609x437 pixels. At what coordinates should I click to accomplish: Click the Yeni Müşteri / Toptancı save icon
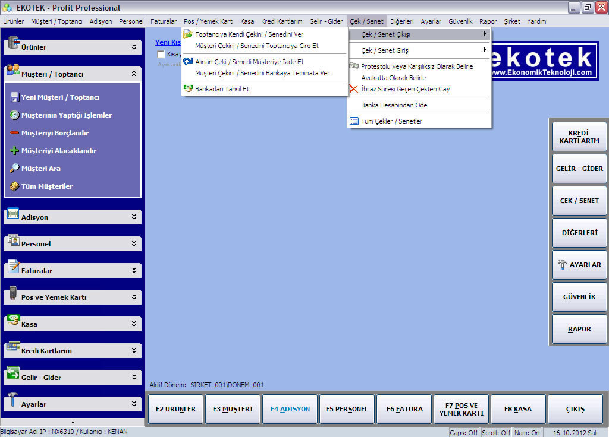[15, 97]
